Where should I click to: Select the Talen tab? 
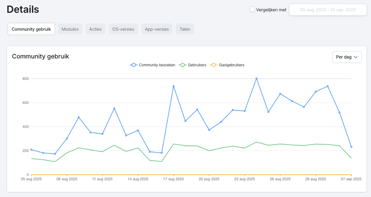pos(185,29)
